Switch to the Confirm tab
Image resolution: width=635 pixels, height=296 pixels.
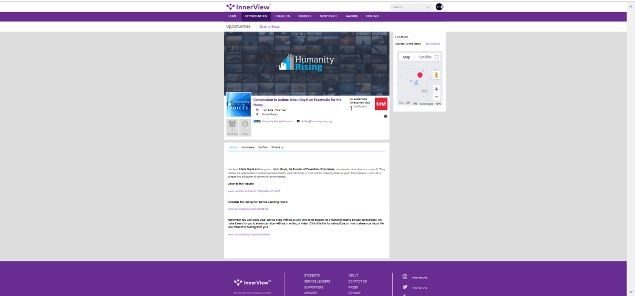[x=263, y=148]
